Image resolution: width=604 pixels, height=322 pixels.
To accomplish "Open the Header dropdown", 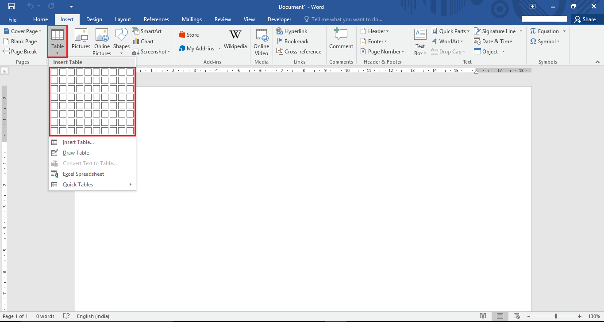I will tap(374, 31).
